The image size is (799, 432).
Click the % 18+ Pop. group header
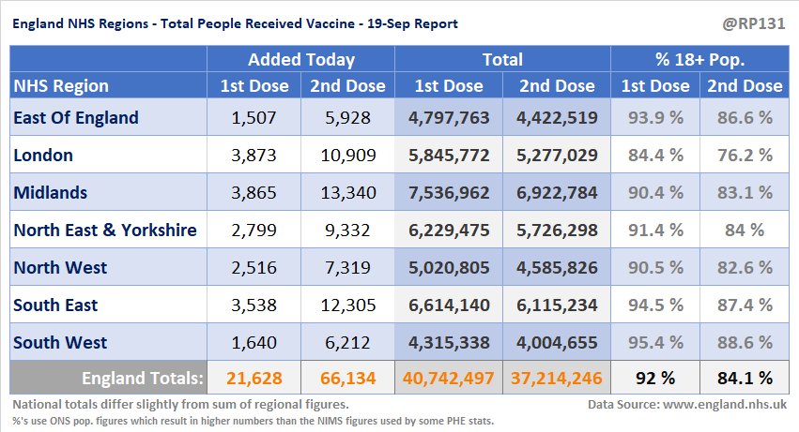point(699,60)
